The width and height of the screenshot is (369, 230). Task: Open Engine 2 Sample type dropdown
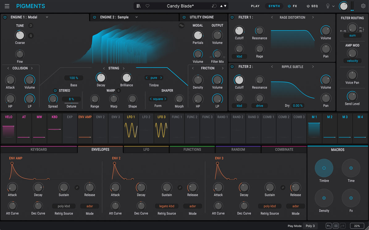pyautogui.click(x=136, y=17)
